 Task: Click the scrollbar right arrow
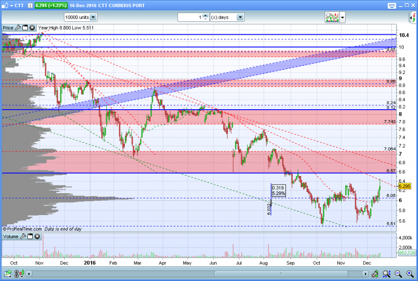(x=365, y=274)
